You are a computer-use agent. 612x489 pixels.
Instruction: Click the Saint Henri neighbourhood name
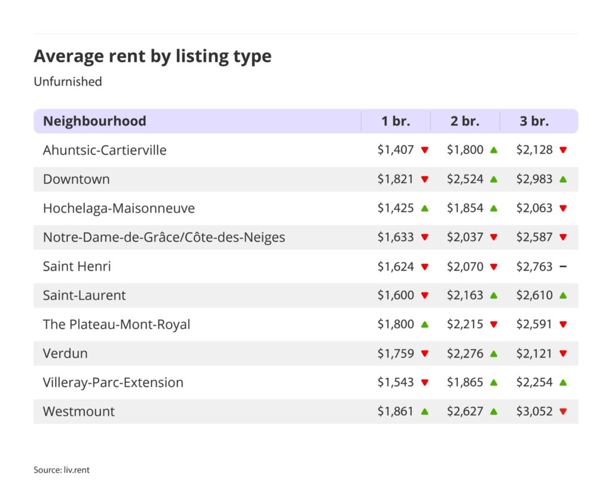[76, 266]
